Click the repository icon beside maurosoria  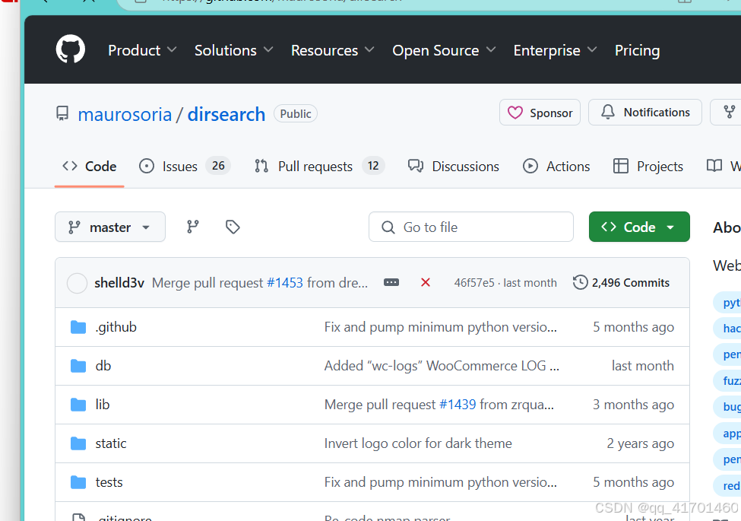point(62,114)
